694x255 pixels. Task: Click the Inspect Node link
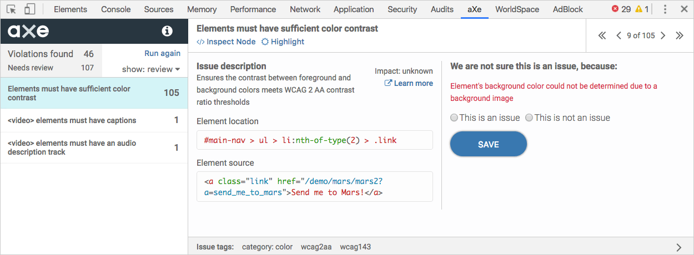(226, 42)
